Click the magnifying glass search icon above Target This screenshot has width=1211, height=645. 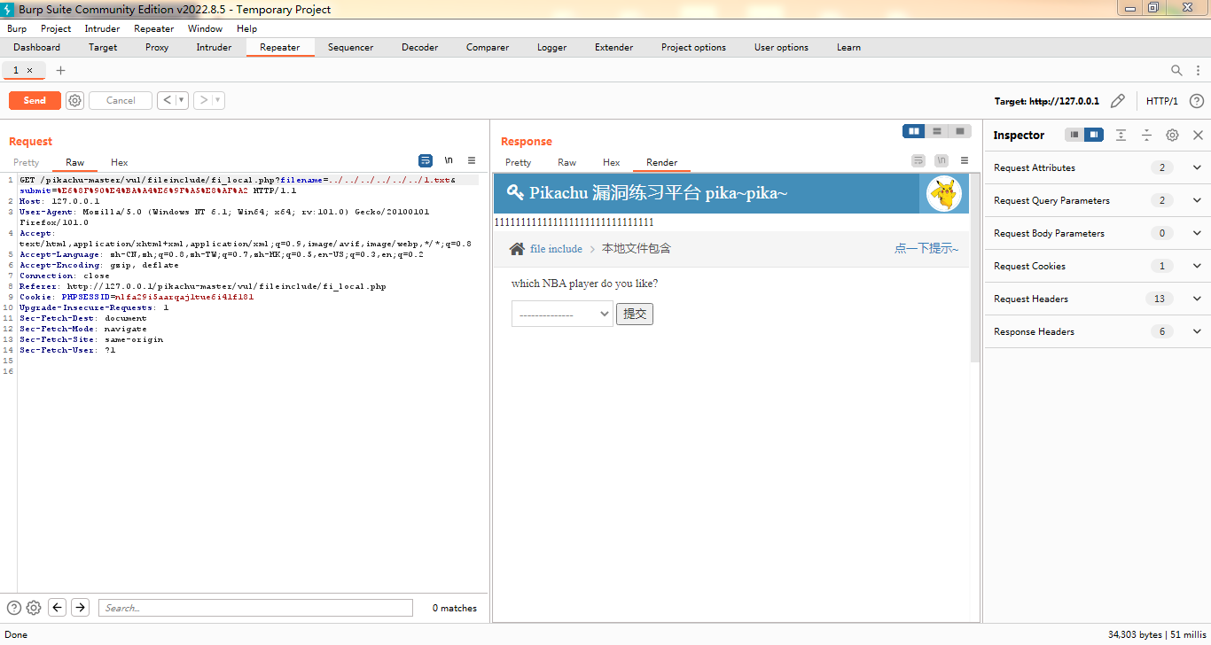(x=1176, y=70)
